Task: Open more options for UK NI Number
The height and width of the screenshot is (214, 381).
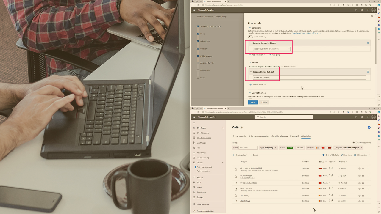Action: coord(367,176)
